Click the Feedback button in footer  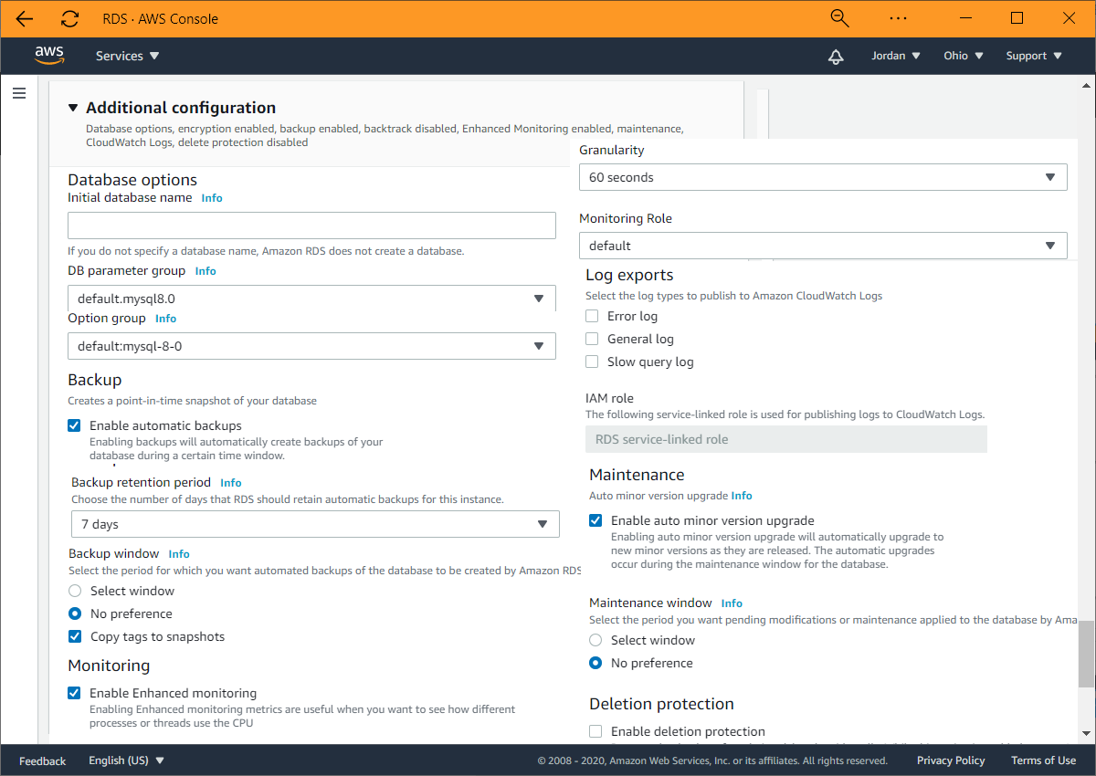click(43, 760)
